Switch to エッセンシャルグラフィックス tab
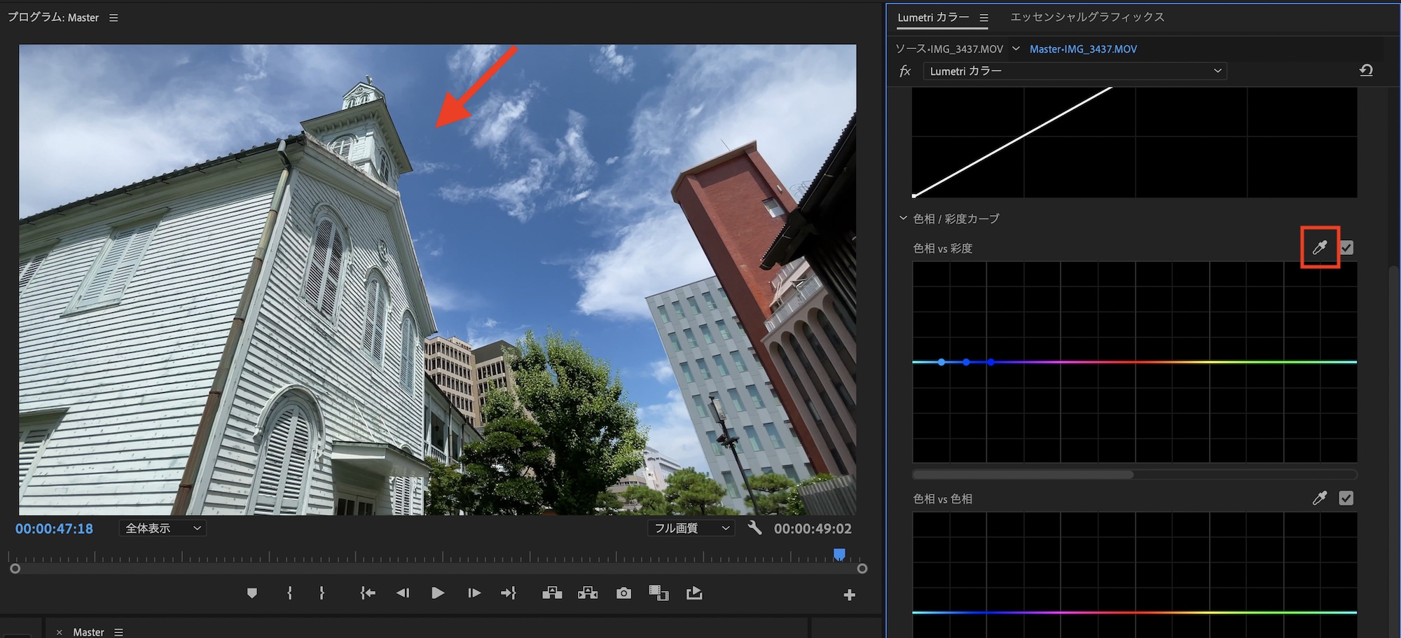The height and width of the screenshot is (638, 1401). pyautogui.click(x=1087, y=17)
